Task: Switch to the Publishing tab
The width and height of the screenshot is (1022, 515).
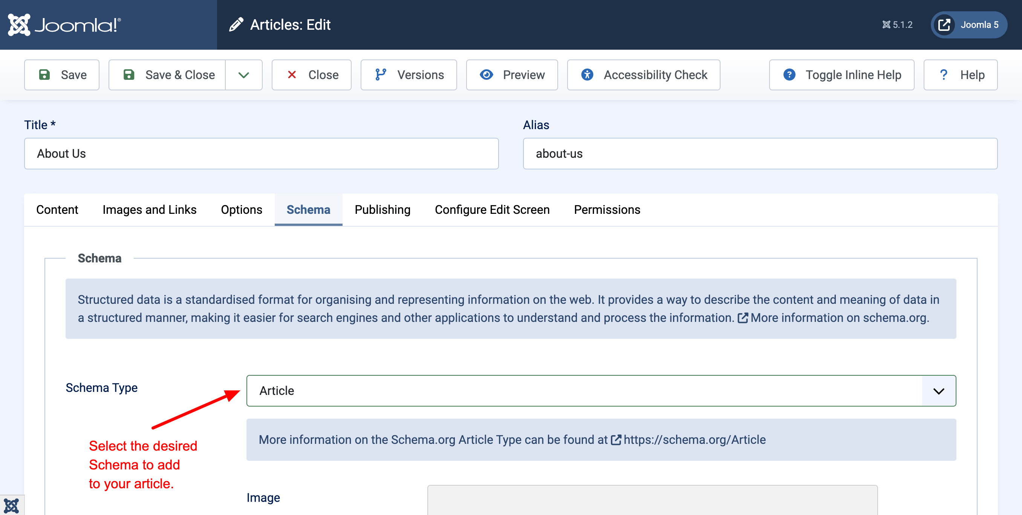Action: [382, 210]
